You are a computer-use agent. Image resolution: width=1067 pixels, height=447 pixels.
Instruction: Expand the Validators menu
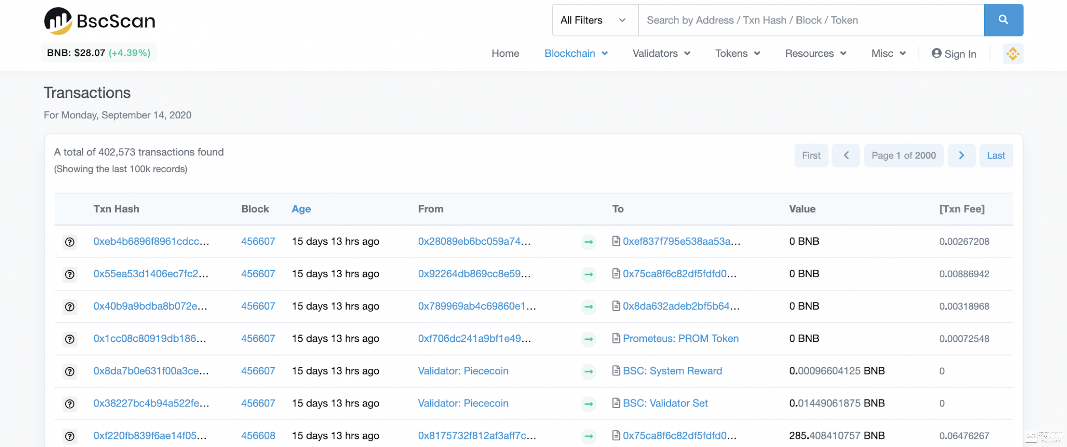pyautogui.click(x=661, y=53)
